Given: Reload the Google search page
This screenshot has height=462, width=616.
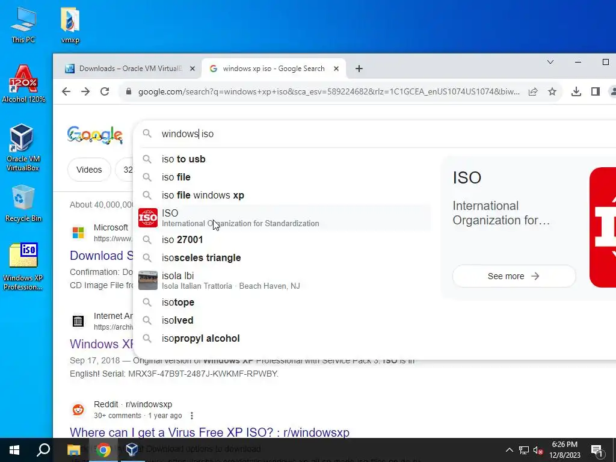Looking at the screenshot, I should 105,91.
